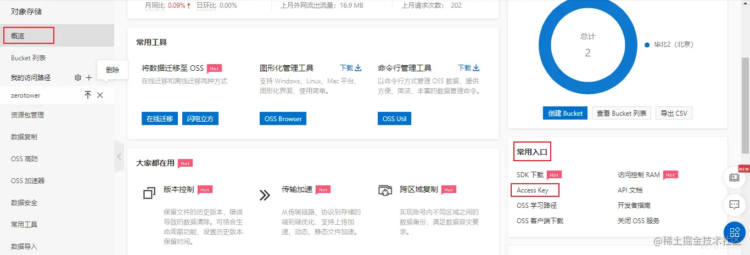The width and height of the screenshot is (750, 255).
Task: Open the OSS 学习路径 link
Action: tap(537, 206)
